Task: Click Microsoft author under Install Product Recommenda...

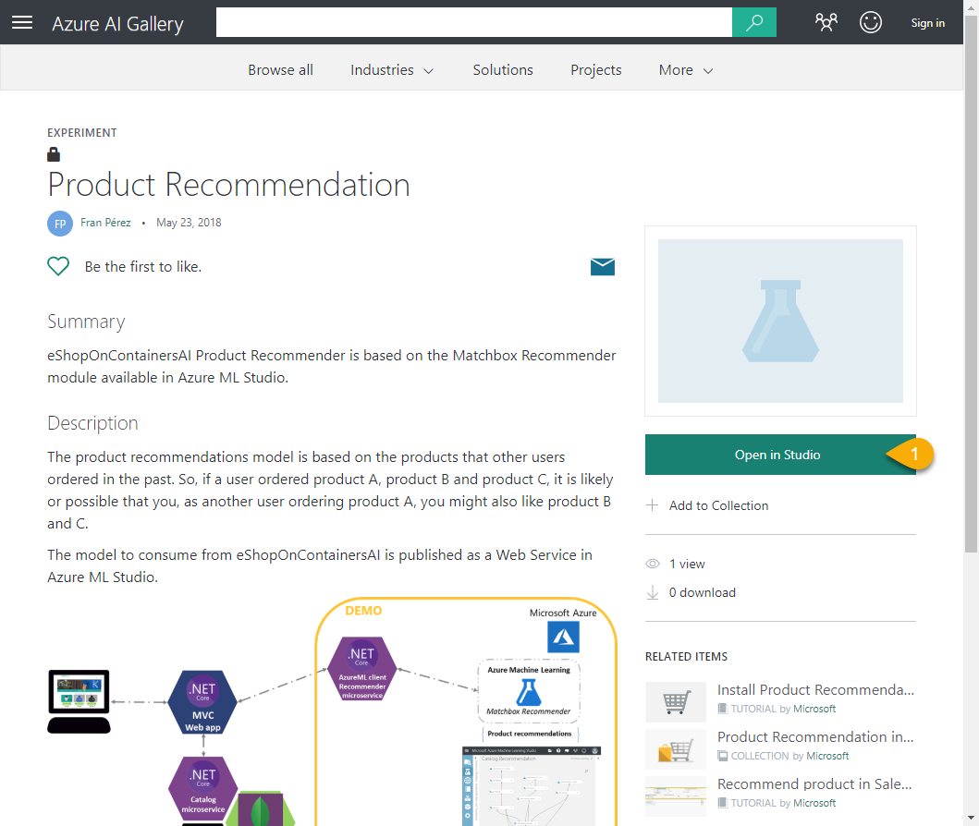Action: click(x=814, y=709)
